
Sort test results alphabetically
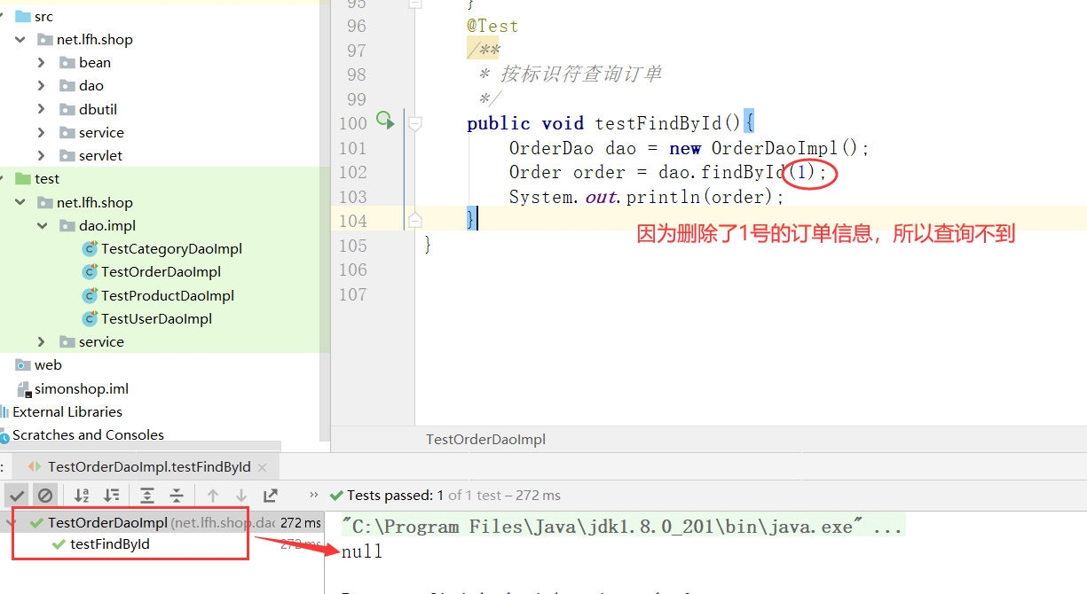(x=82, y=496)
